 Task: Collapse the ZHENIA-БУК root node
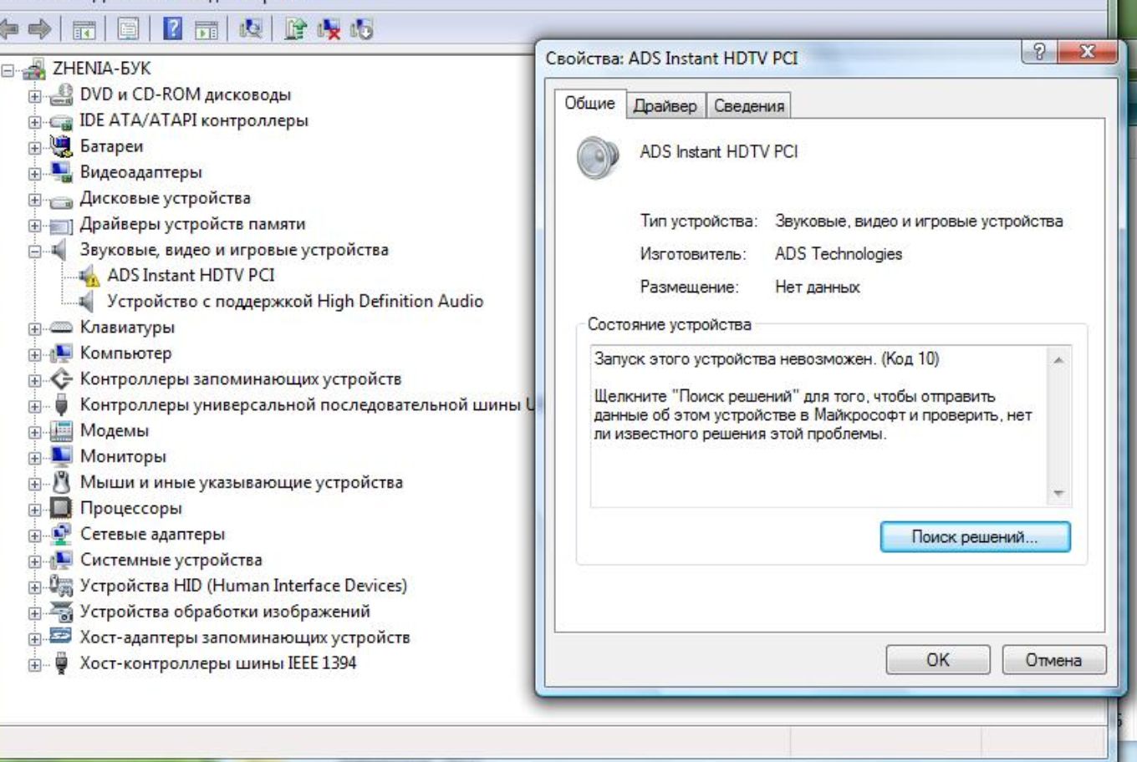pos(8,70)
